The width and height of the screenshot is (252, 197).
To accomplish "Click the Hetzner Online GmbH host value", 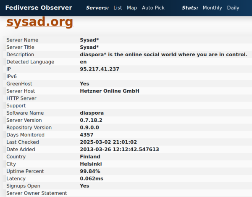I will pyautogui.click(x=110, y=91).
